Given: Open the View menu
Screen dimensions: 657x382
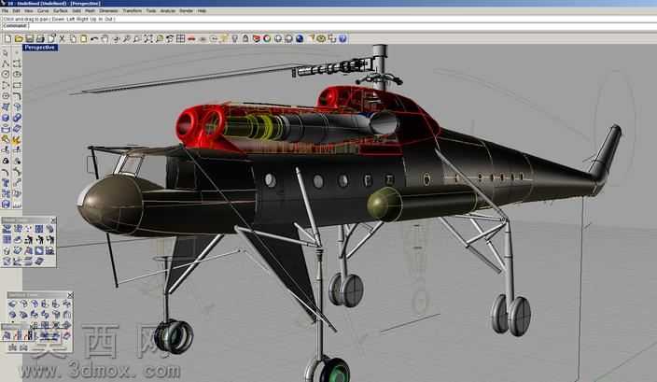Looking at the screenshot, I should click(29, 11).
